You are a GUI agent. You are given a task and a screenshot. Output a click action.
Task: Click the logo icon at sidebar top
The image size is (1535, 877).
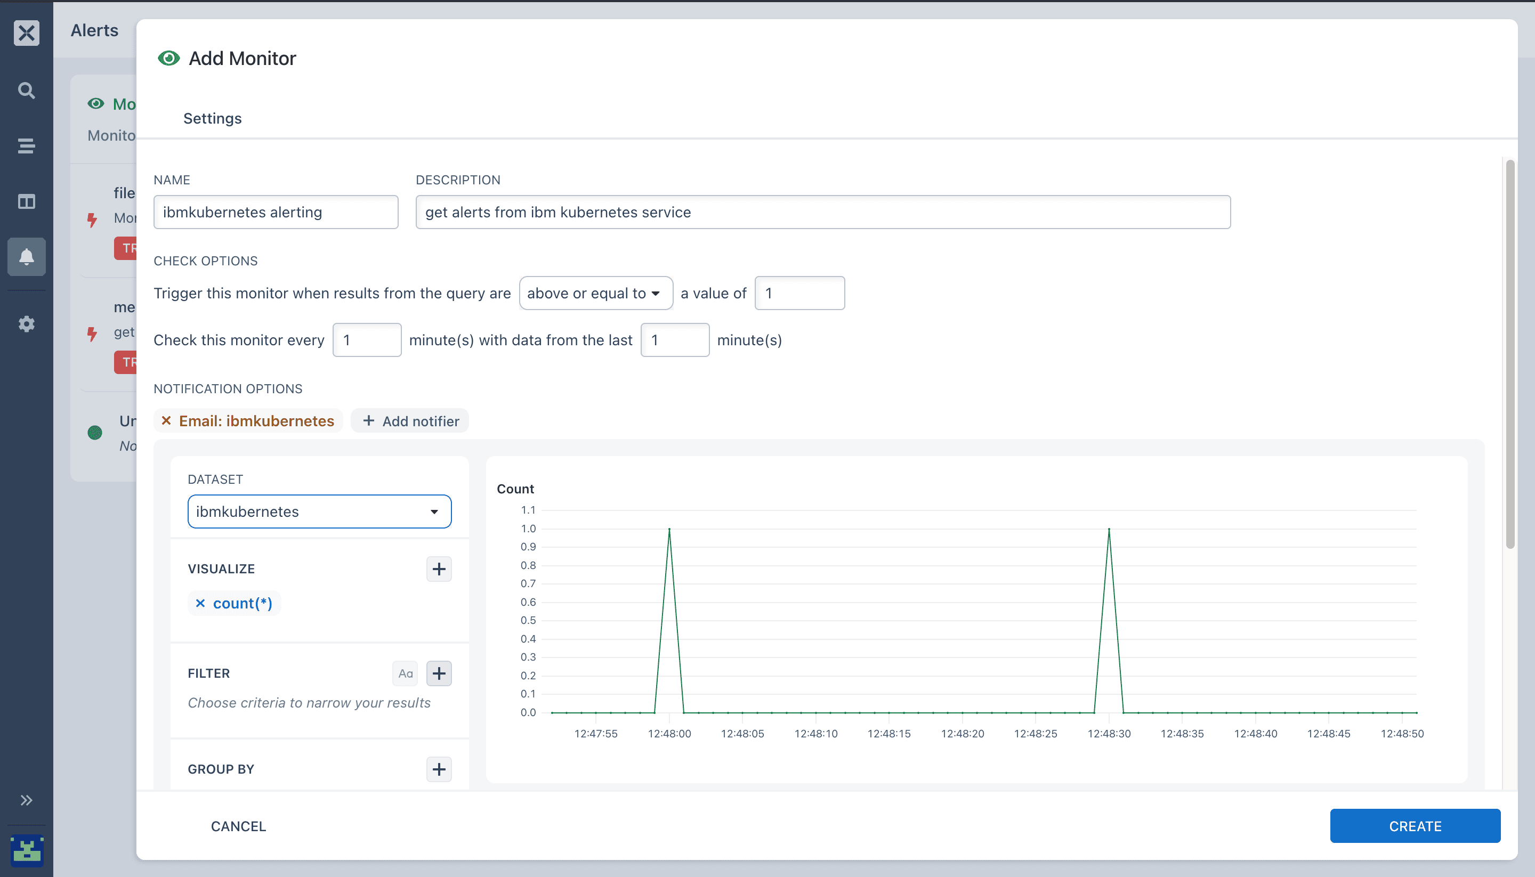27,33
